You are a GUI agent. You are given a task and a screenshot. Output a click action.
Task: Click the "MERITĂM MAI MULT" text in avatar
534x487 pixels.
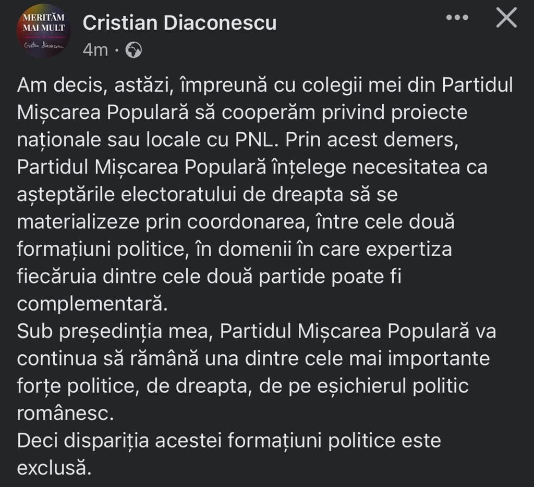(44, 23)
